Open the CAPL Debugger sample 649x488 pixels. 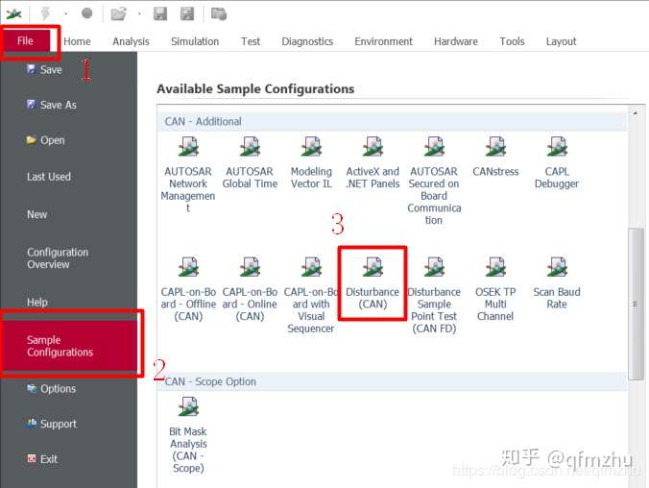coord(557,162)
